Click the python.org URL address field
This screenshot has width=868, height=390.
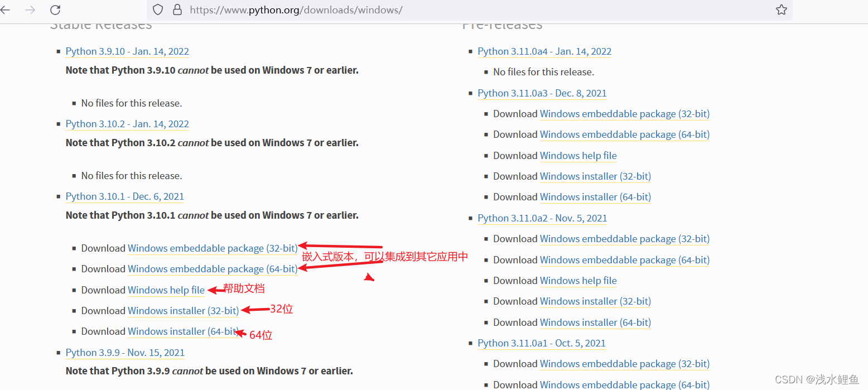coord(470,10)
